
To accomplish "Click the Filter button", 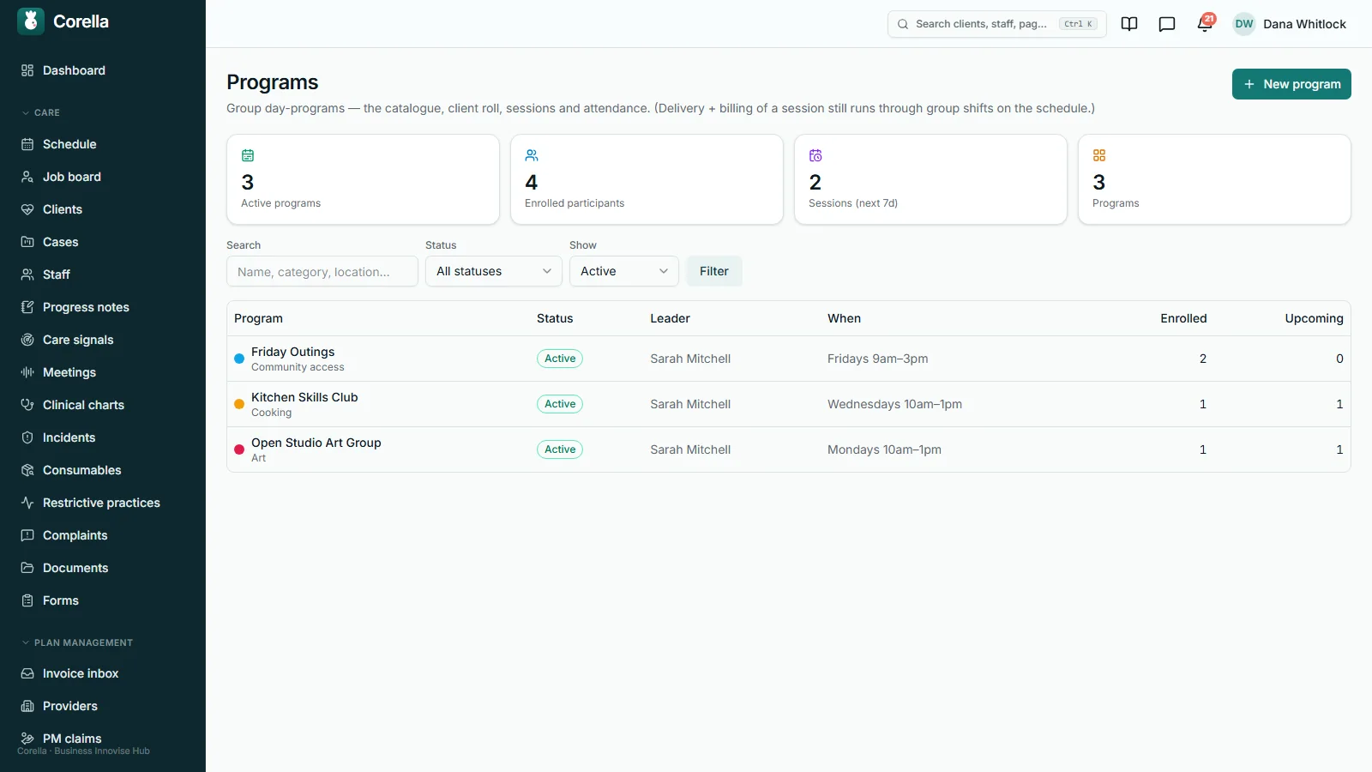I will click(714, 271).
